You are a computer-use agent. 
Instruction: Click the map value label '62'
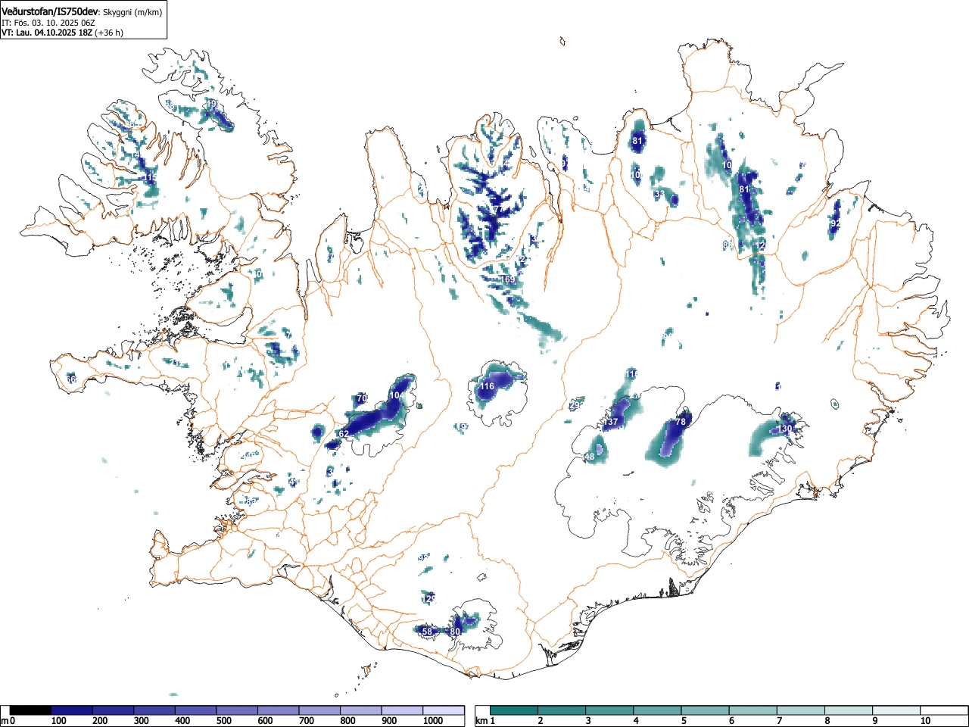(x=344, y=434)
